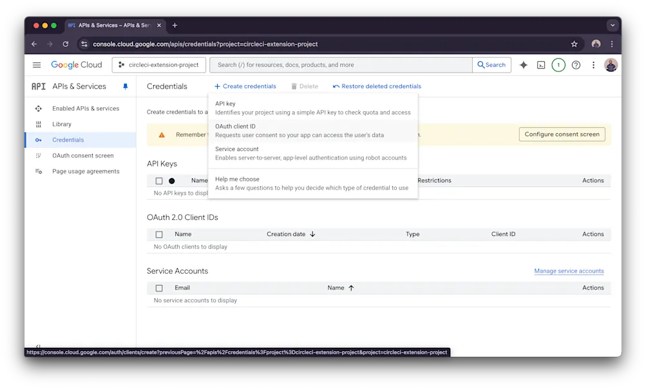Click the Google account avatar in console header
646x389 pixels.
coord(611,65)
